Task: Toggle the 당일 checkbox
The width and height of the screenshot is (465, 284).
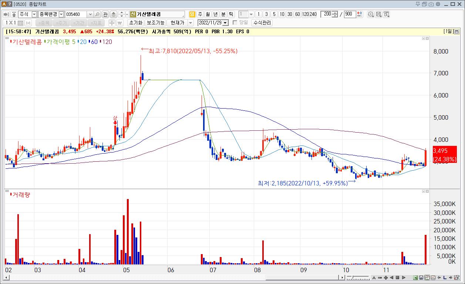Action: pos(235,23)
